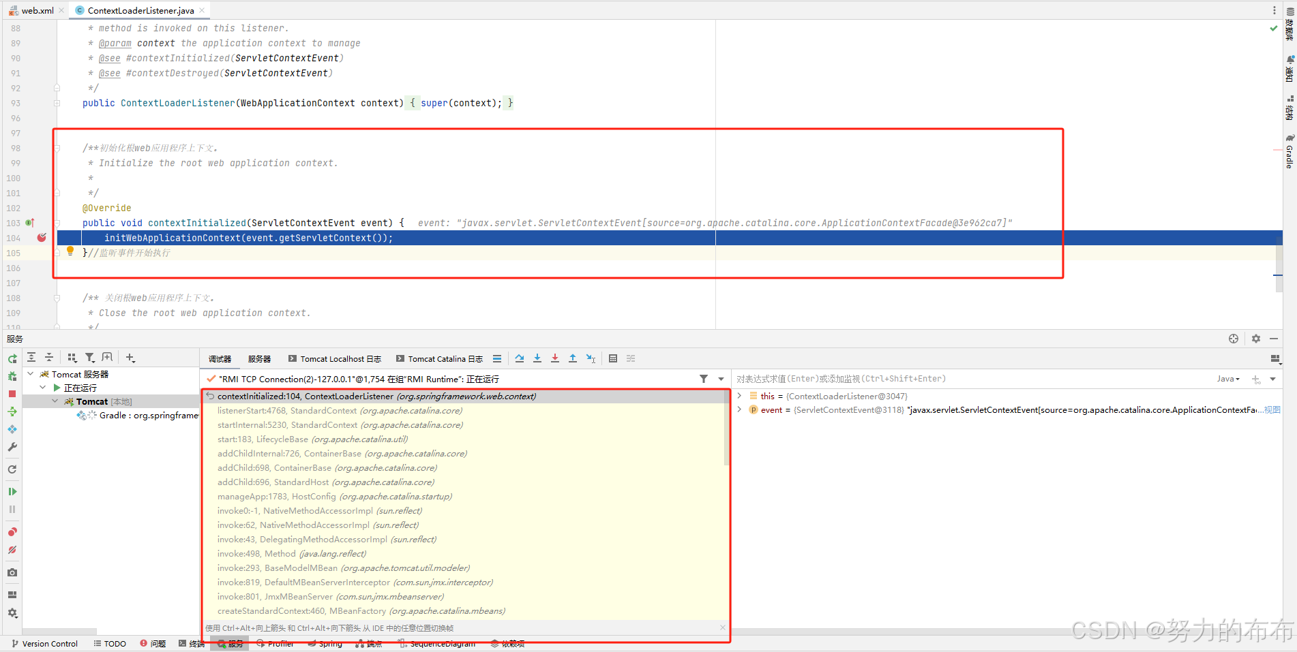Stop the running Tomcat with the red square
Screen dimensions: 1297x652
point(12,394)
